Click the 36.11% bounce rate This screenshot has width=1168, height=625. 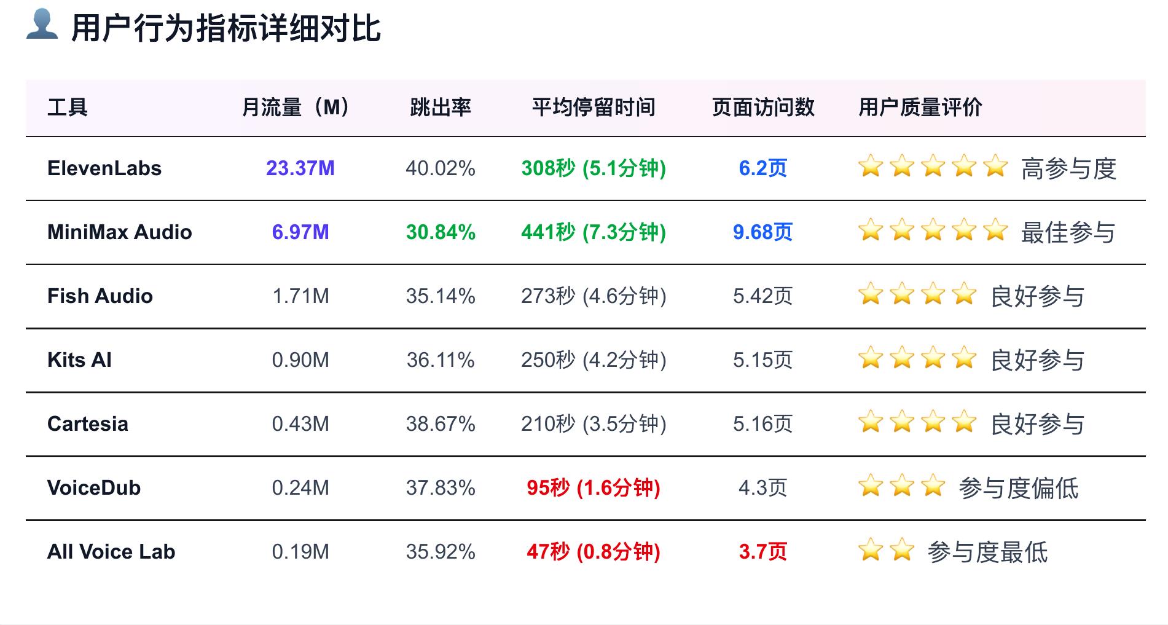(x=441, y=360)
